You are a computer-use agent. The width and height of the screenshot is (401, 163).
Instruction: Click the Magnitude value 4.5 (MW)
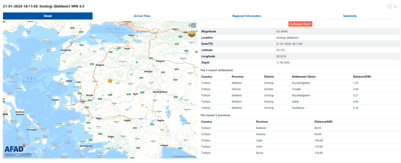pyautogui.click(x=282, y=31)
